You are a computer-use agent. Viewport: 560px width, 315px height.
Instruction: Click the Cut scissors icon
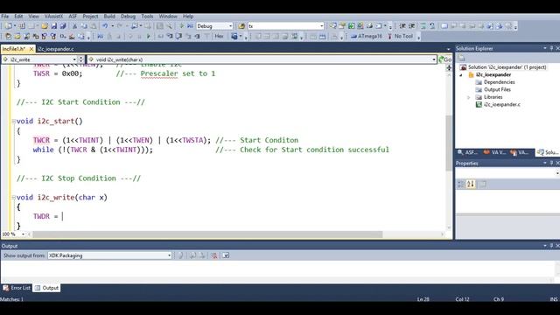(x=74, y=26)
